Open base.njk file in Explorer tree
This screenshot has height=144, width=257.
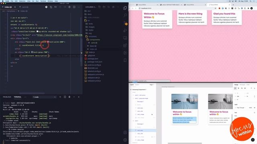coord(93,46)
